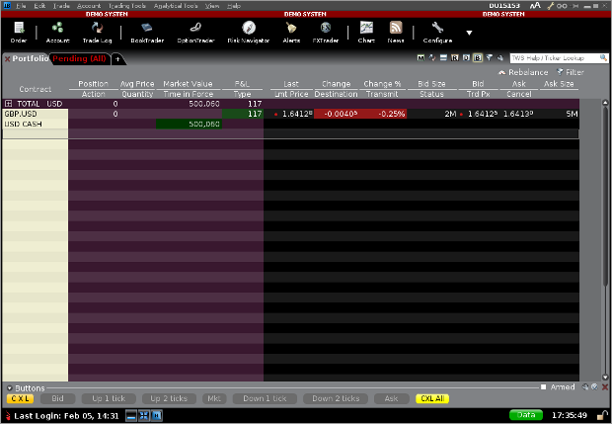The image size is (612, 424).
Task: Click the Bid Size column header
Action: pos(431,84)
